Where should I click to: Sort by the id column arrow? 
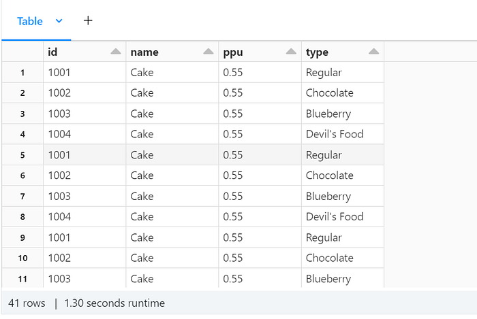pos(116,52)
